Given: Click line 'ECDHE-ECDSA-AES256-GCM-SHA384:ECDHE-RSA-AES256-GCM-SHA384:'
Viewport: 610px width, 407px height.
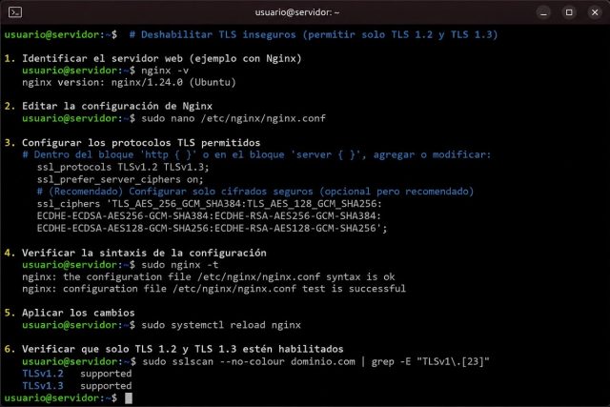Looking at the screenshot, I should click(210, 216).
